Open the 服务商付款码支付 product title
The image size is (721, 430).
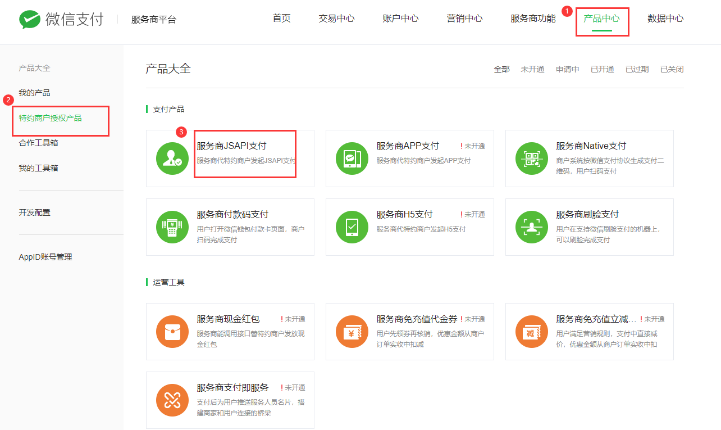[232, 214]
